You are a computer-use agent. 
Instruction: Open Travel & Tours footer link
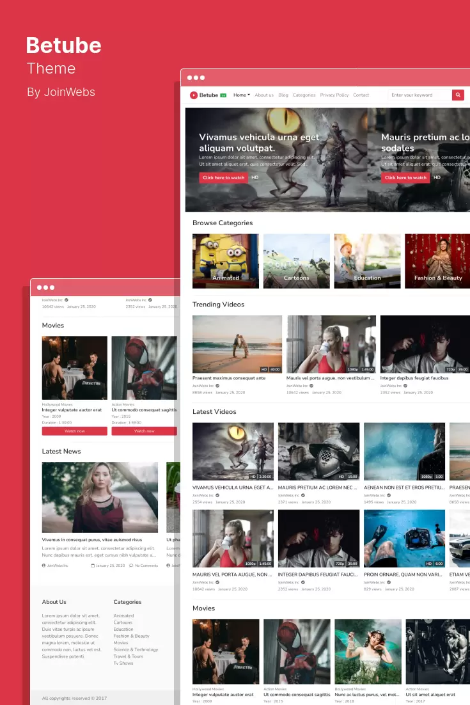(x=128, y=656)
